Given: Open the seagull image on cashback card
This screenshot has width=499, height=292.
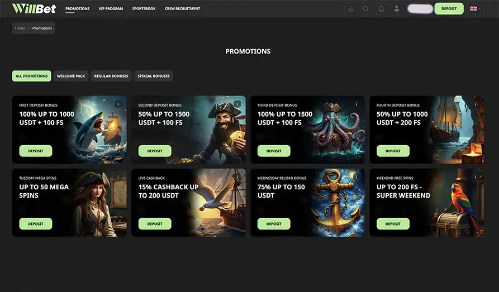Looking at the screenshot, I should point(216,204).
